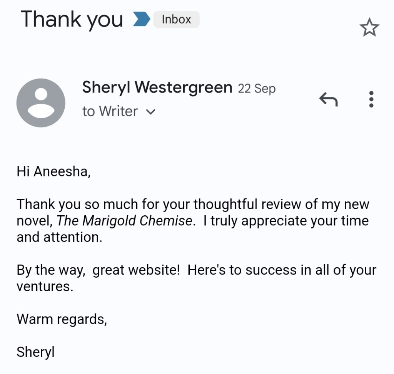Tap the "to Writer" recipient text

click(x=110, y=112)
